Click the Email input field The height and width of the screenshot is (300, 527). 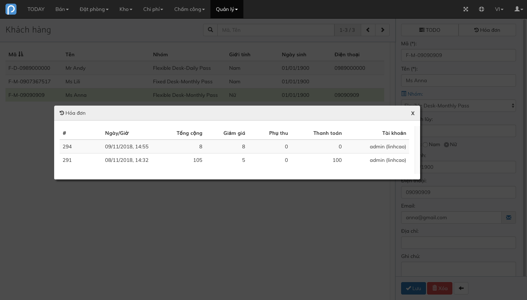coord(451,217)
